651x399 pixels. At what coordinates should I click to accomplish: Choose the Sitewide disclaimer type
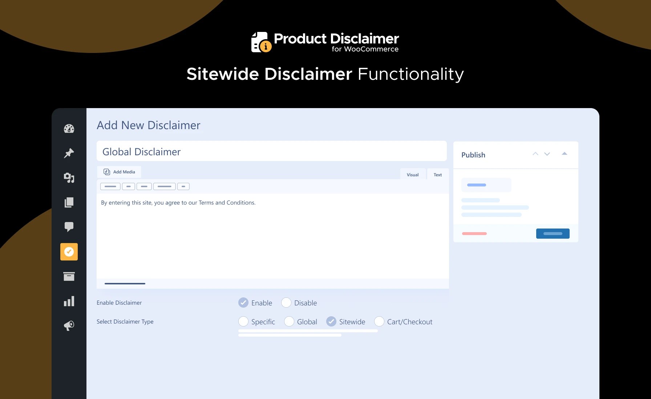click(x=331, y=321)
